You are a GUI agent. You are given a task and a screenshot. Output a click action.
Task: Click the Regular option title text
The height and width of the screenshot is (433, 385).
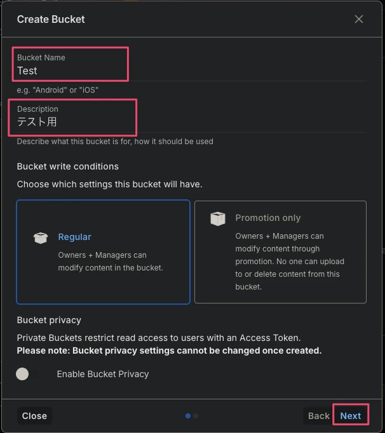[x=74, y=237]
